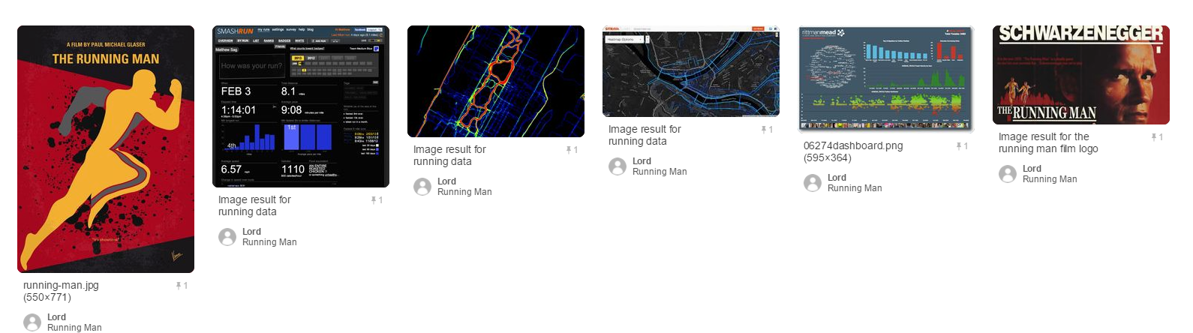Open the red Running Man movie poster thumbnail

pos(106,149)
